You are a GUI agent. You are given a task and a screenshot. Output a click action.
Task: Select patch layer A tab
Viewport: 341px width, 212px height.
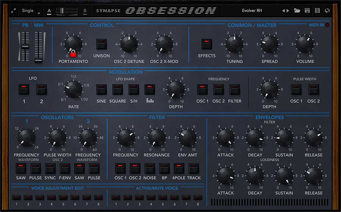49,11
